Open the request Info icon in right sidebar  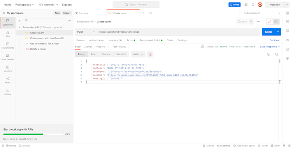pos(287,49)
